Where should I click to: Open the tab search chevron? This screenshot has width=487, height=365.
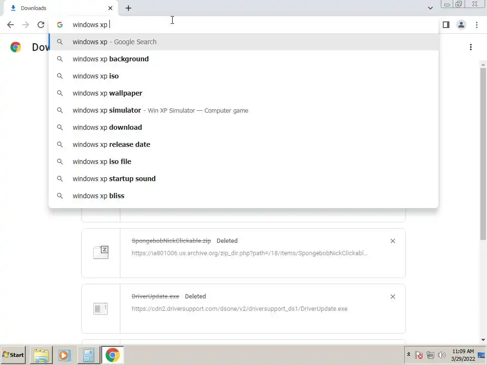click(x=430, y=8)
